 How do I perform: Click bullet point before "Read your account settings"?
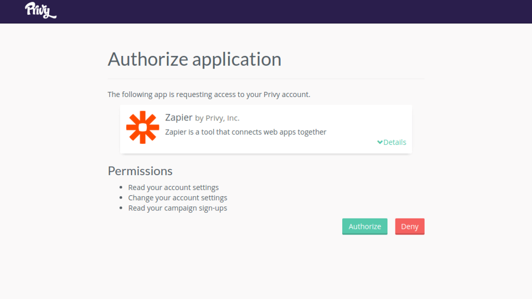121,187
